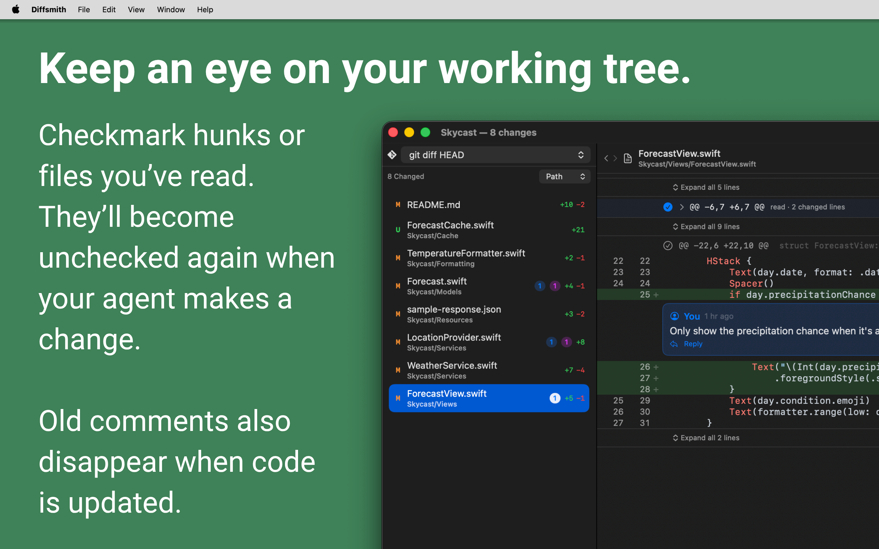This screenshot has height=549, width=879.
Task: Select ForecastCache.swift in file list
Action: [x=489, y=230]
